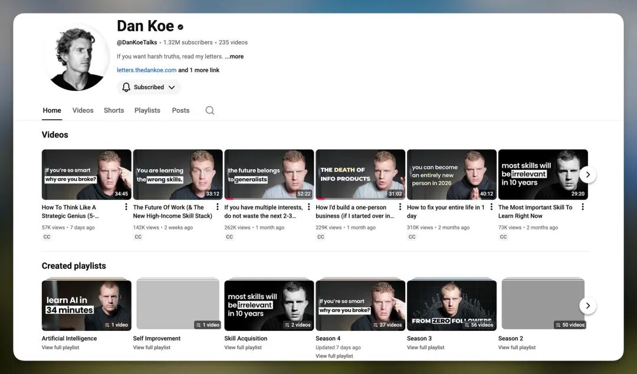Click title 'How to fix your entire life'

[x=446, y=212]
